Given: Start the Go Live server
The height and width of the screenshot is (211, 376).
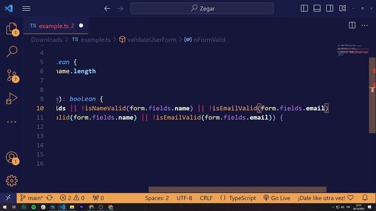Looking at the screenshot, I should tap(277, 198).
